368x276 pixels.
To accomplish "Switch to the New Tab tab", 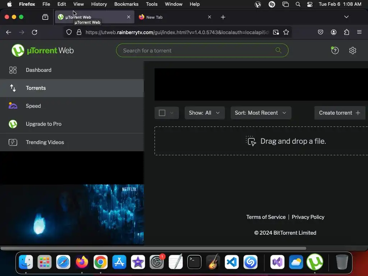I will (x=173, y=17).
